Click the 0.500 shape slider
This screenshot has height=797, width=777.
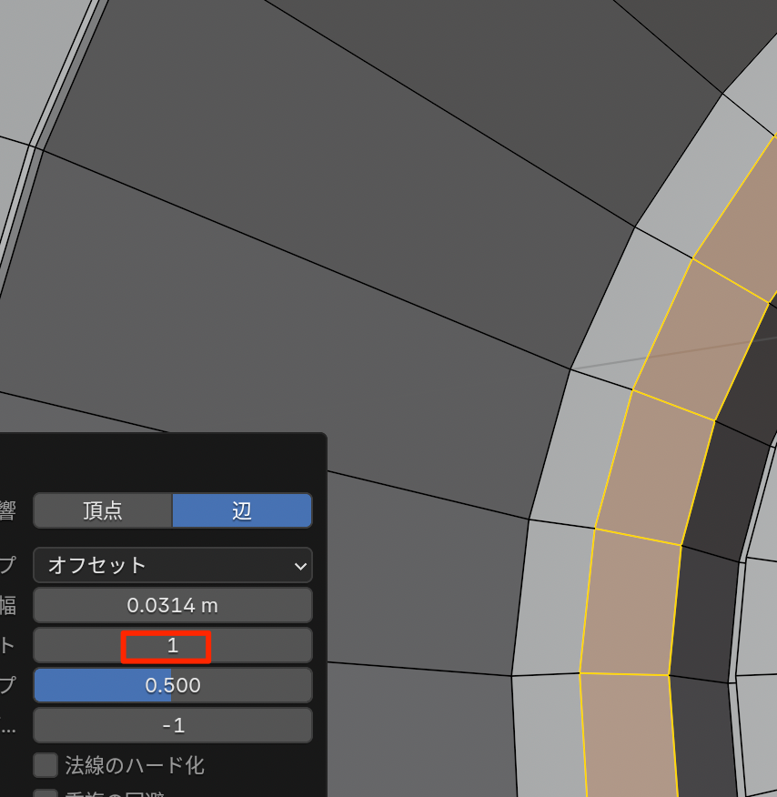[173, 685]
